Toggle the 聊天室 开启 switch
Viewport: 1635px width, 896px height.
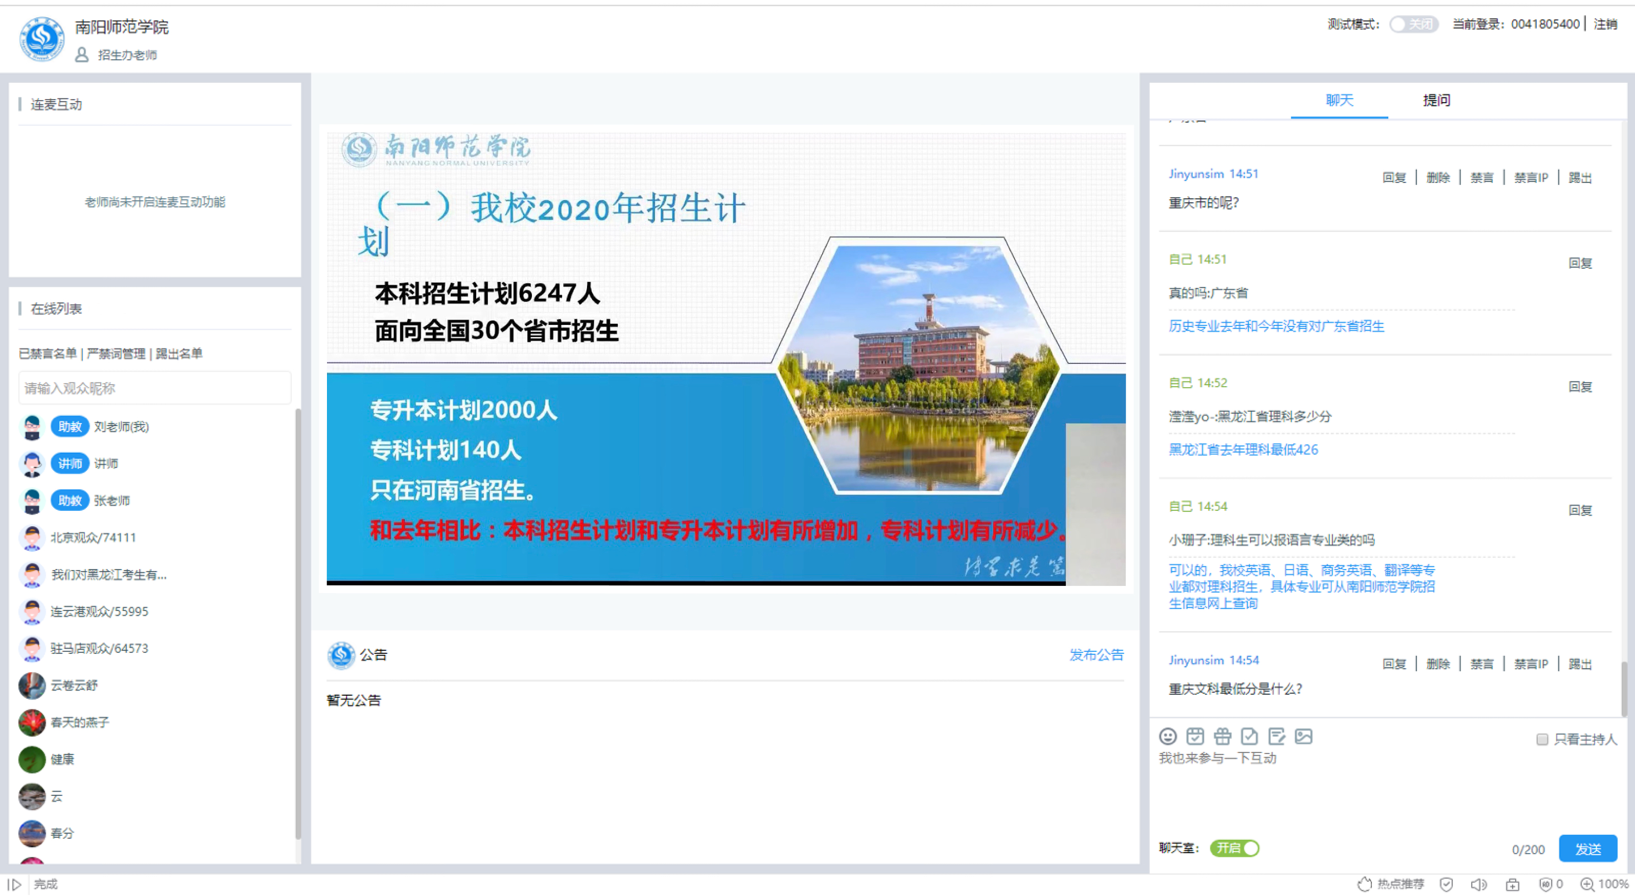1234,848
